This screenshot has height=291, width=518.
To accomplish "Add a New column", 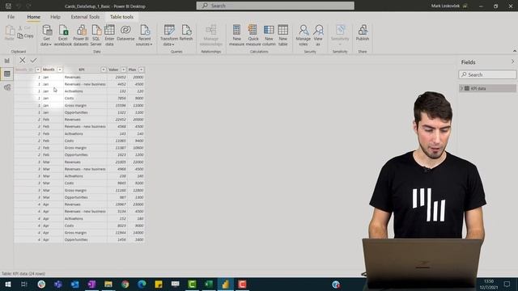I will point(269,35).
